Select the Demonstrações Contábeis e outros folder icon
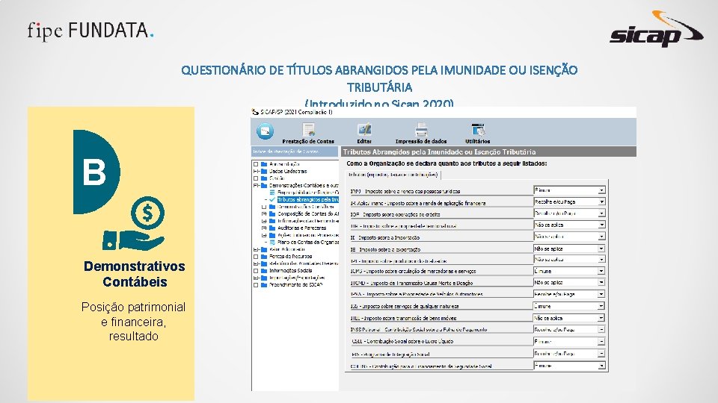718x403 pixels. [264, 186]
